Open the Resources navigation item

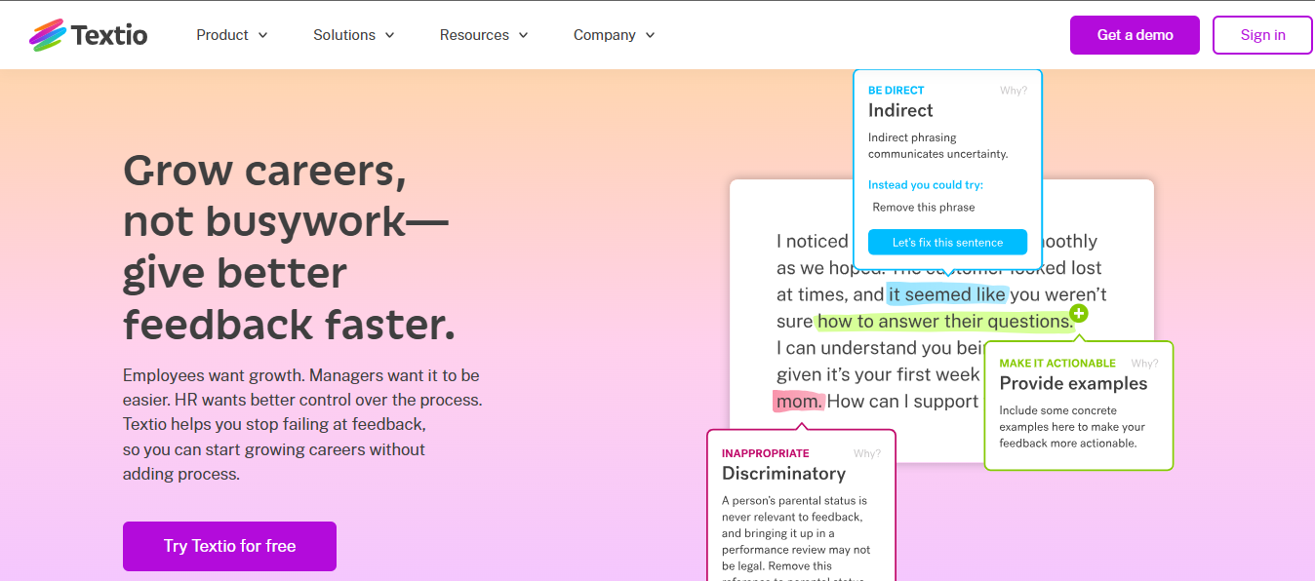tap(484, 35)
